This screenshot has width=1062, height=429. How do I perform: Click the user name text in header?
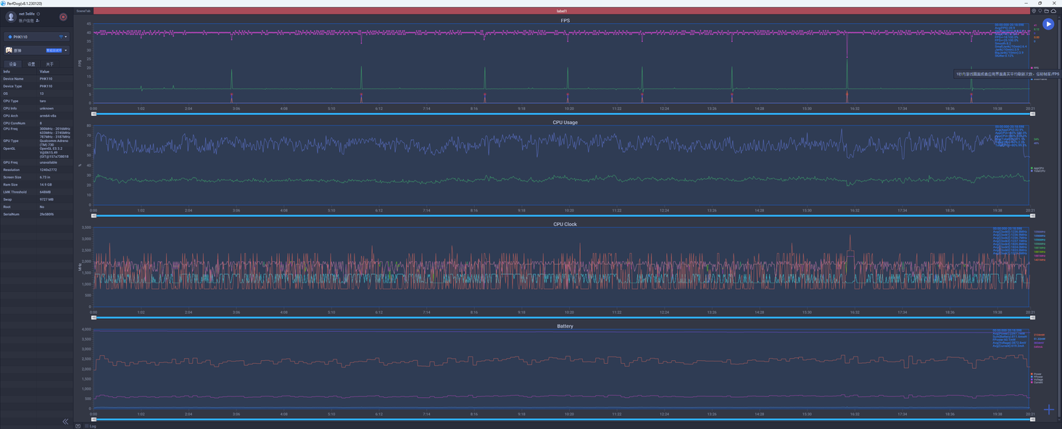tap(27, 14)
